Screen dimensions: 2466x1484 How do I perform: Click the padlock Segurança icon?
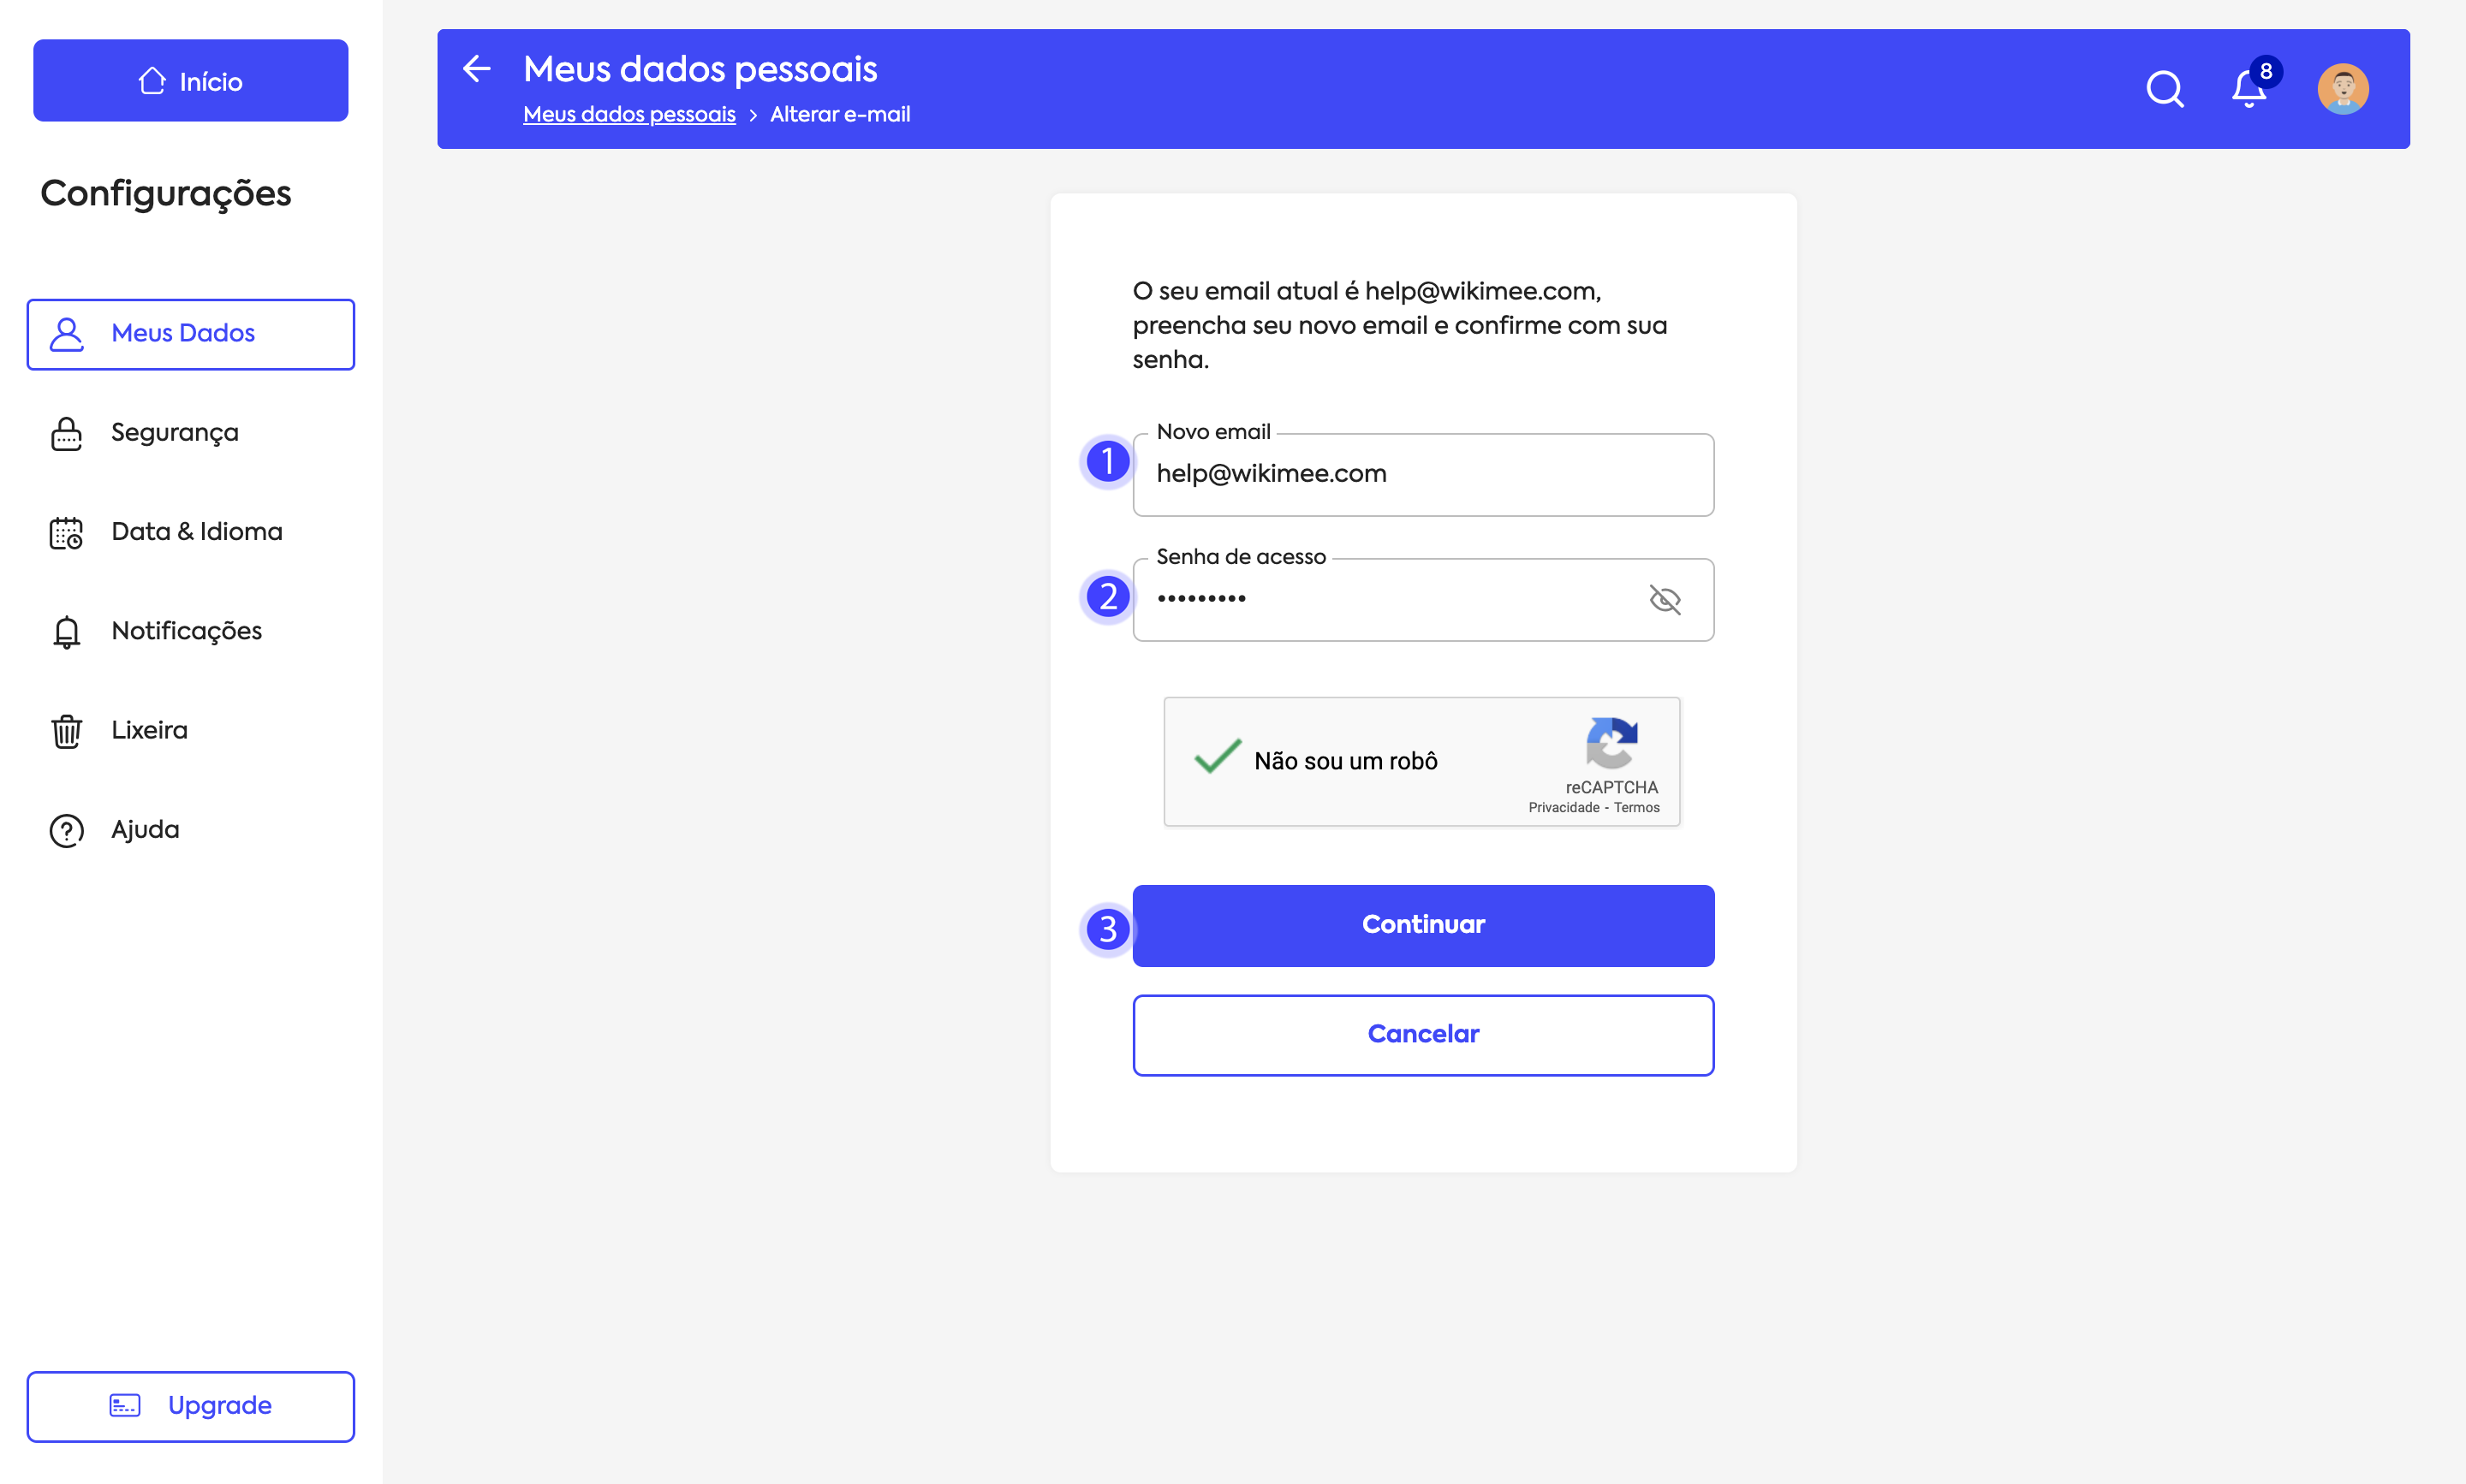67,434
